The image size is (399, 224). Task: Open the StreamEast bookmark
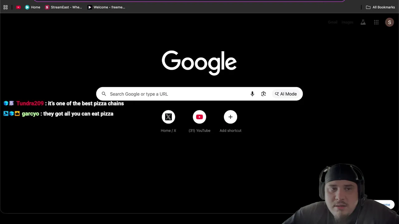64,7
